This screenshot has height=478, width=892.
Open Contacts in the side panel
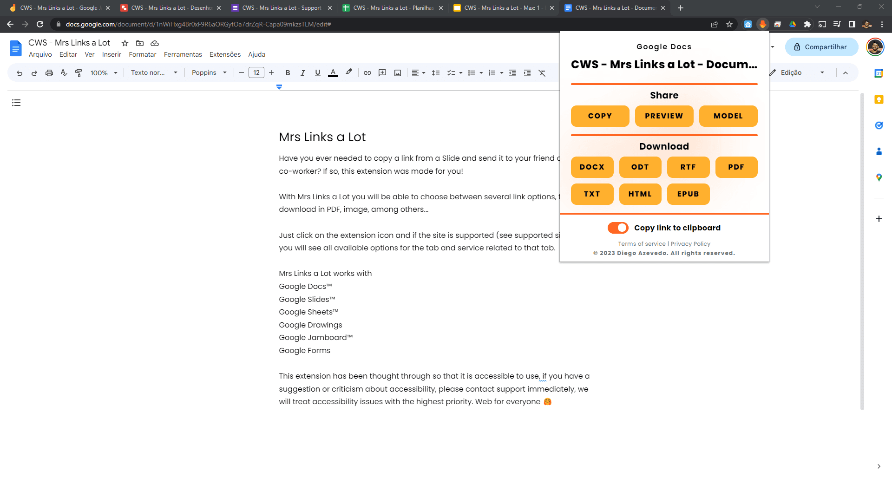[879, 151]
